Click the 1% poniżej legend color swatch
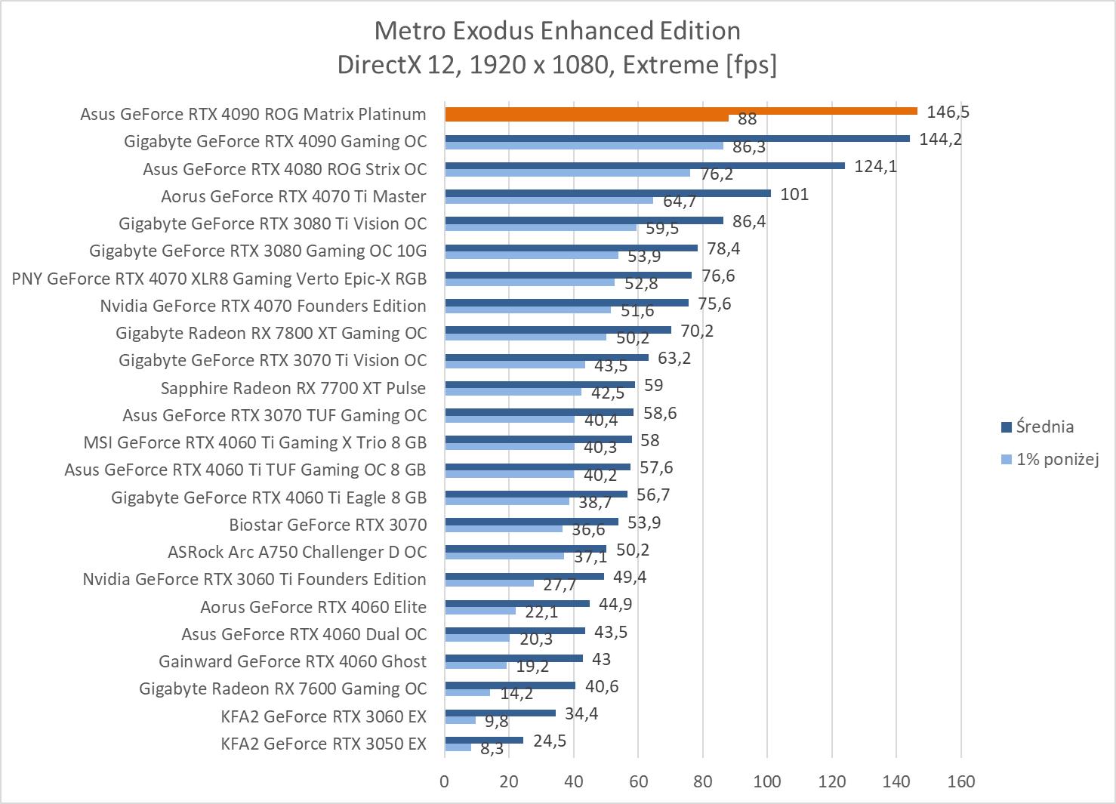 1006,459
